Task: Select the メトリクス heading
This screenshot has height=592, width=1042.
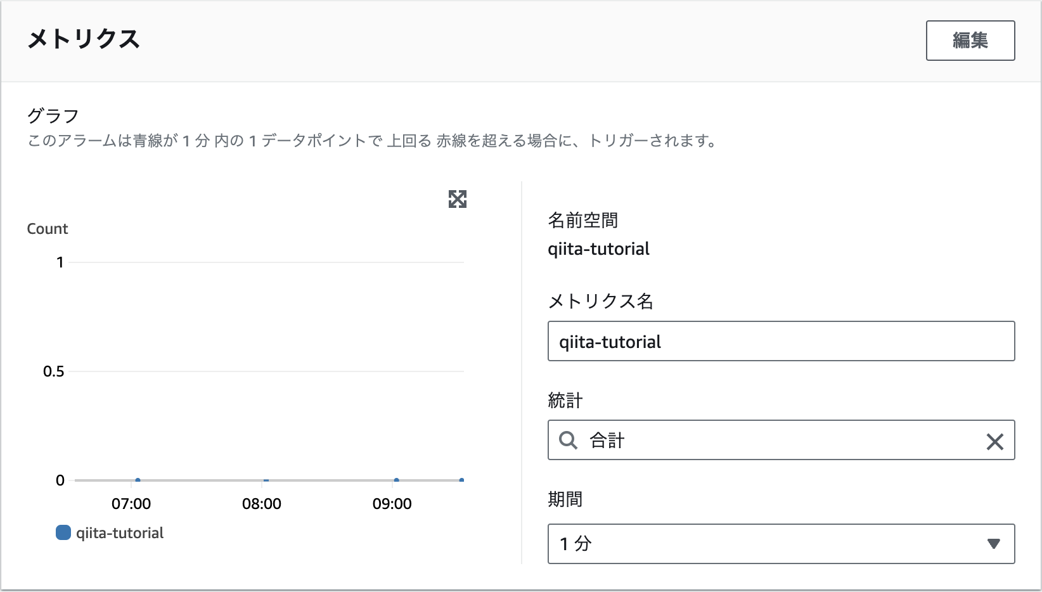Action: coord(84,40)
